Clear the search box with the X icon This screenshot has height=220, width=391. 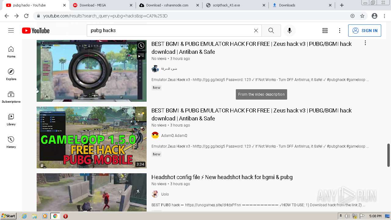pos(256,31)
